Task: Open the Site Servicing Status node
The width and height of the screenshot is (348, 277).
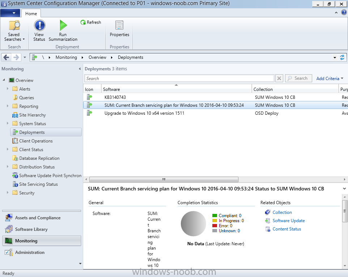Action: [x=38, y=184]
